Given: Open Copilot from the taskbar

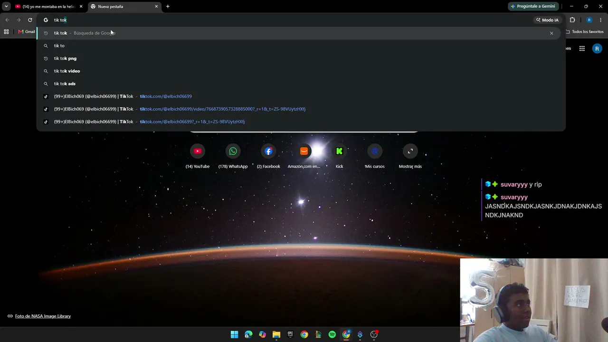Looking at the screenshot, I should 262,335.
